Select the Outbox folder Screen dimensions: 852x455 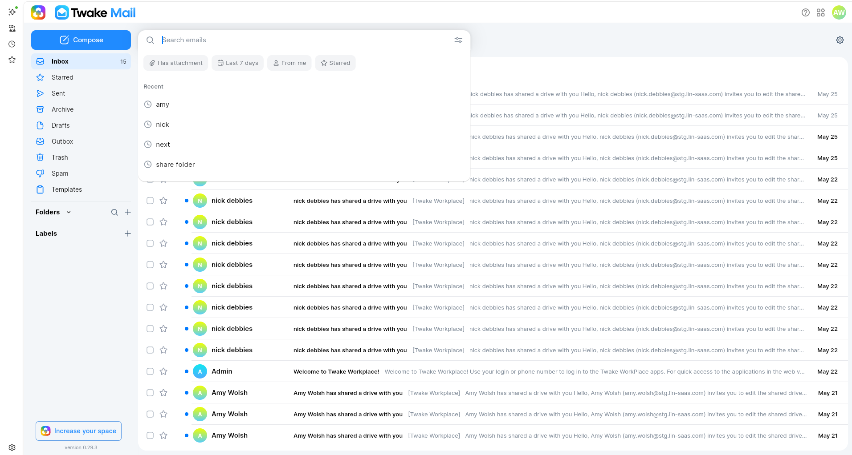tap(81, 141)
